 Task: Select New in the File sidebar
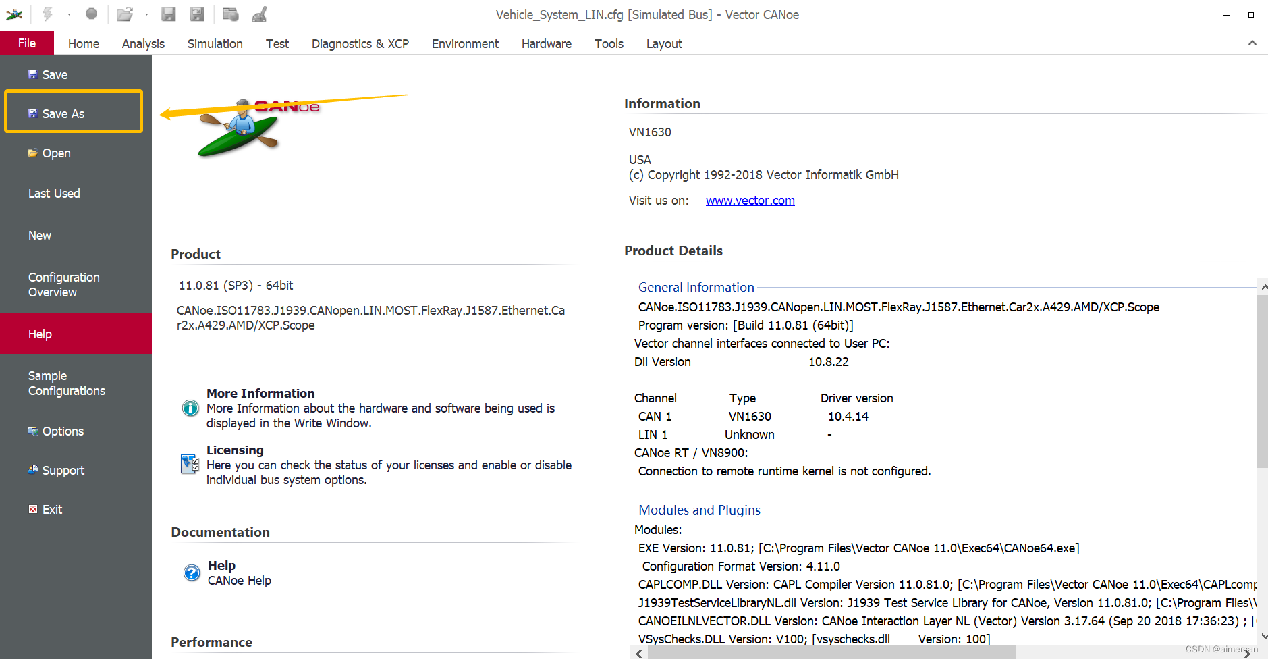point(76,236)
